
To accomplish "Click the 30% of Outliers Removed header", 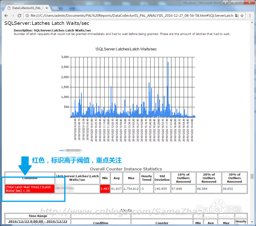I will [234, 178].
